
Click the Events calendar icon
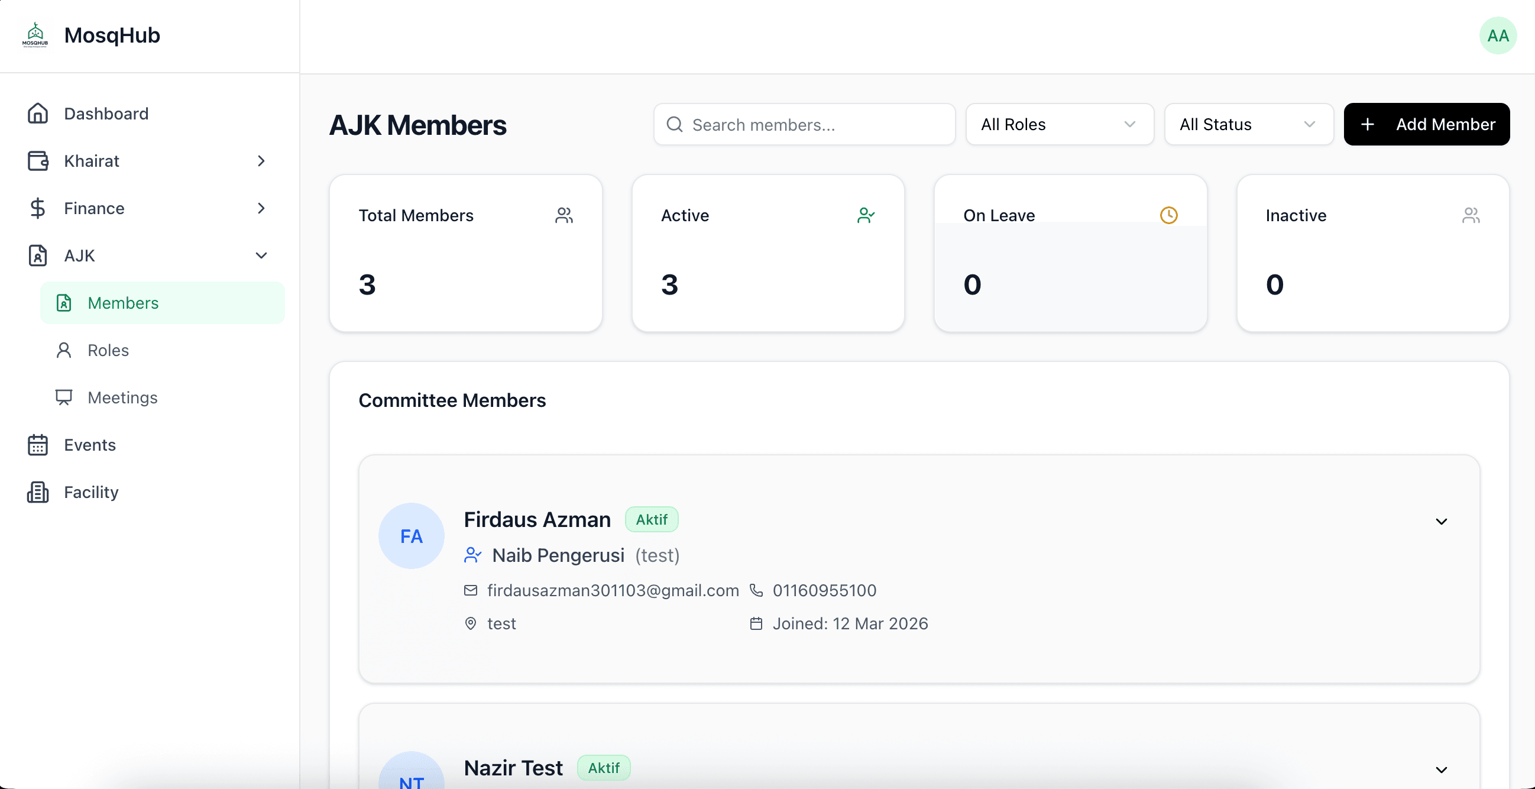tap(37, 445)
